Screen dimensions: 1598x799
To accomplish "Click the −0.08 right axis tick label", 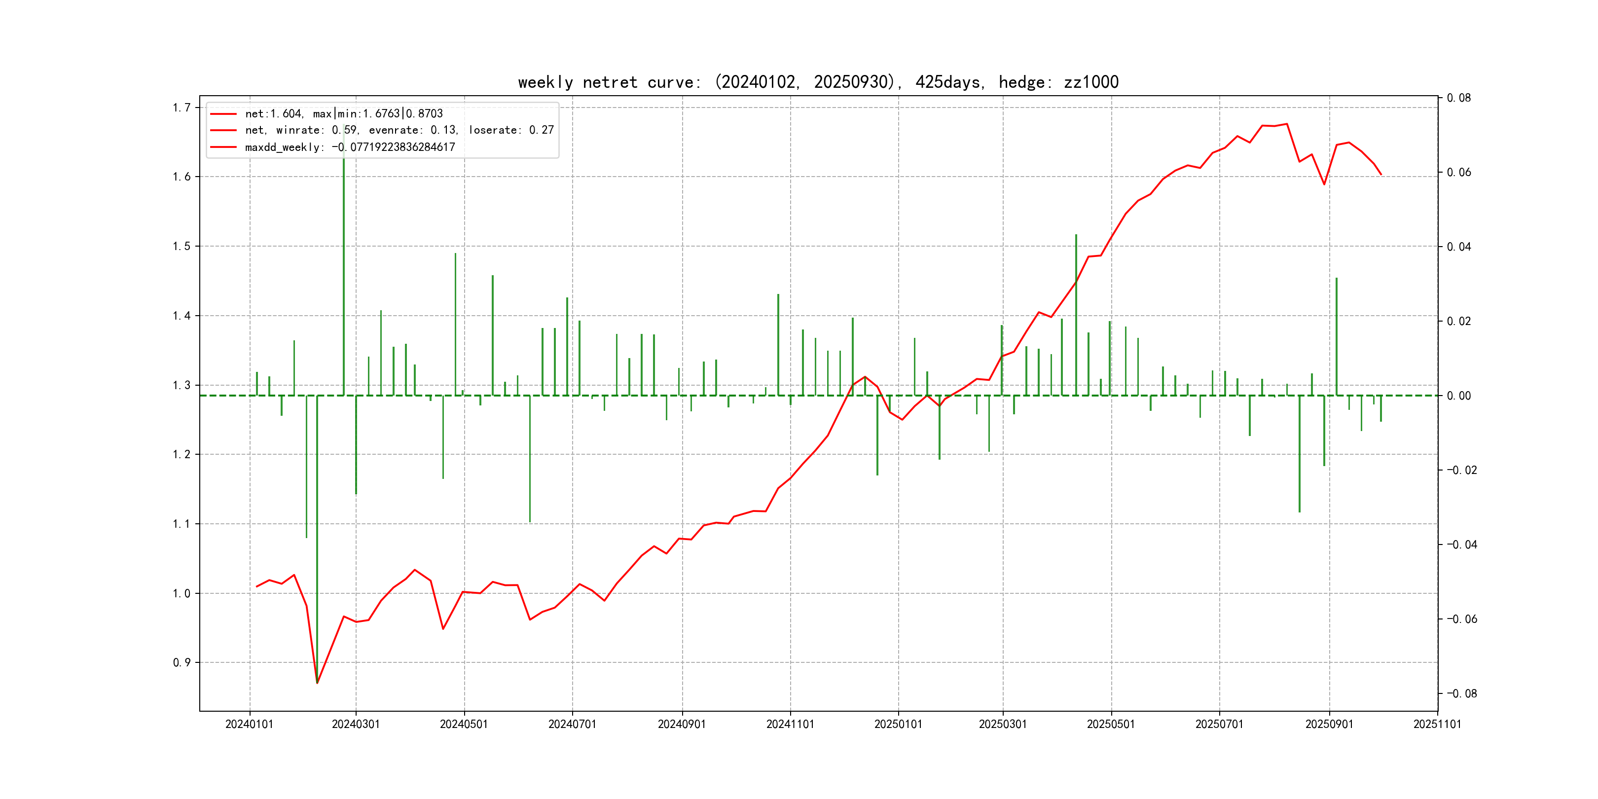I will click(1461, 693).
